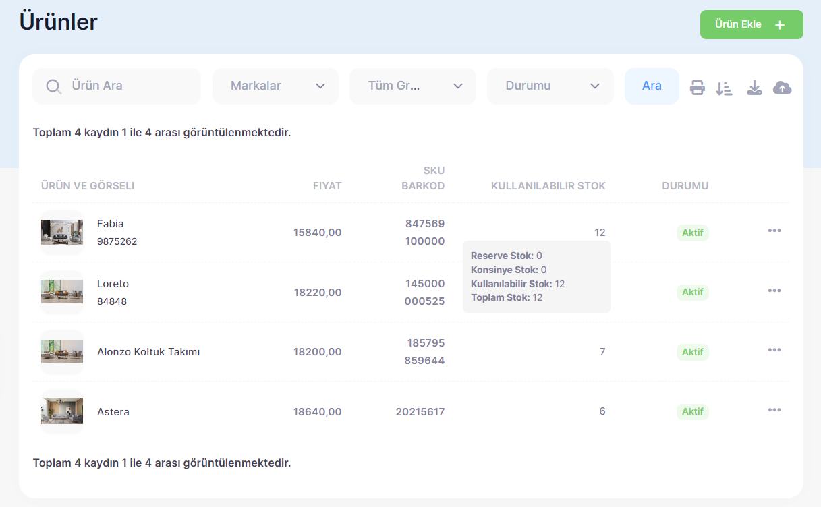Open actions menu for Alonzo Koltuk Takımı

coord(774,350)
